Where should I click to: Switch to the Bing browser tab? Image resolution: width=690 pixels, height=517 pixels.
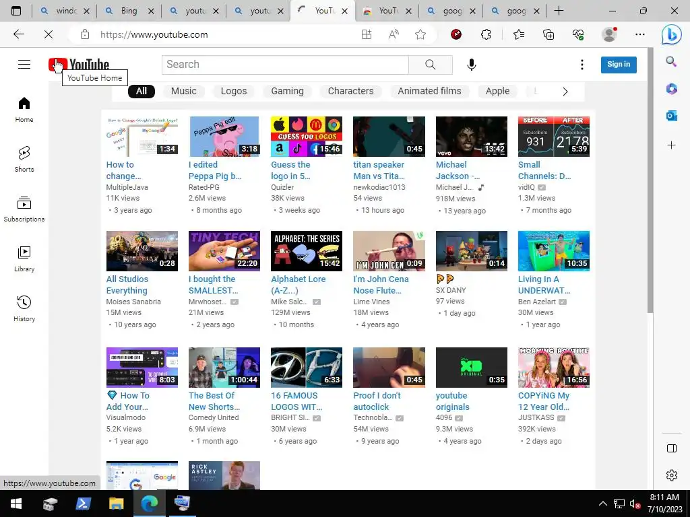(129, 11)
